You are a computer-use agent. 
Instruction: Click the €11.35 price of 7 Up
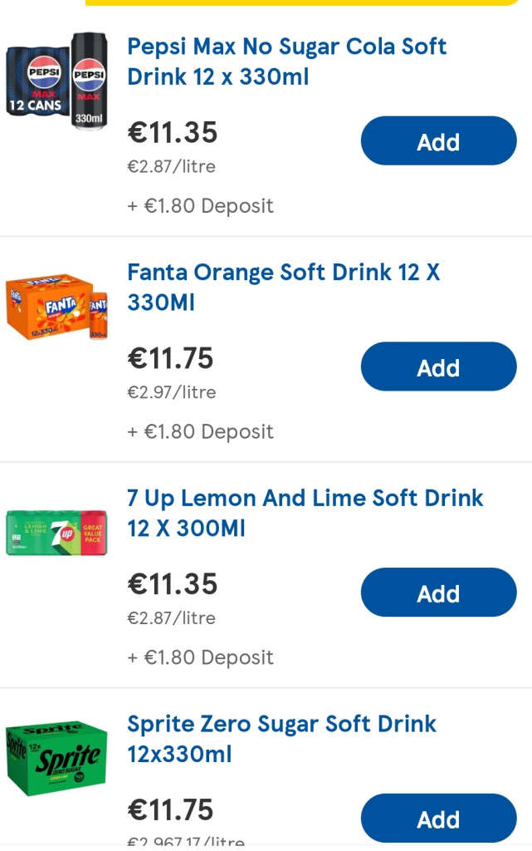coord(172,584)
